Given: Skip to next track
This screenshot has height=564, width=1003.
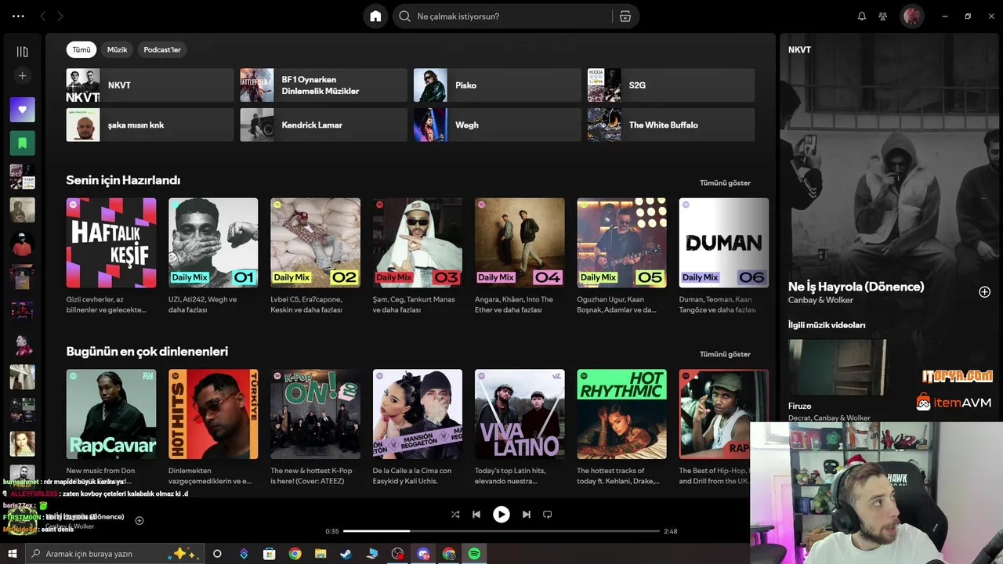Looking at the screenshot, I should tap(527, 515).
